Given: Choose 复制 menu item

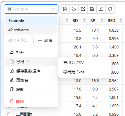Looking at the screenshot, I should point(31,90).
